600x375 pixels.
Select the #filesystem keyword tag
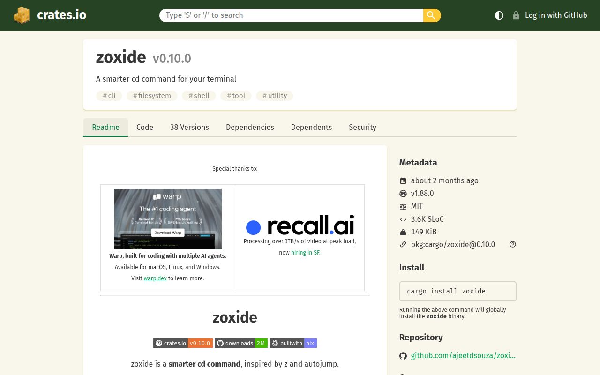coord(152,96)
